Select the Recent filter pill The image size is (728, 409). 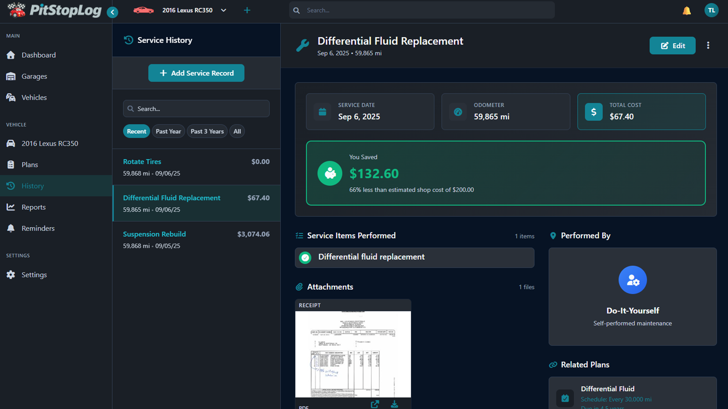coord(136,131)
